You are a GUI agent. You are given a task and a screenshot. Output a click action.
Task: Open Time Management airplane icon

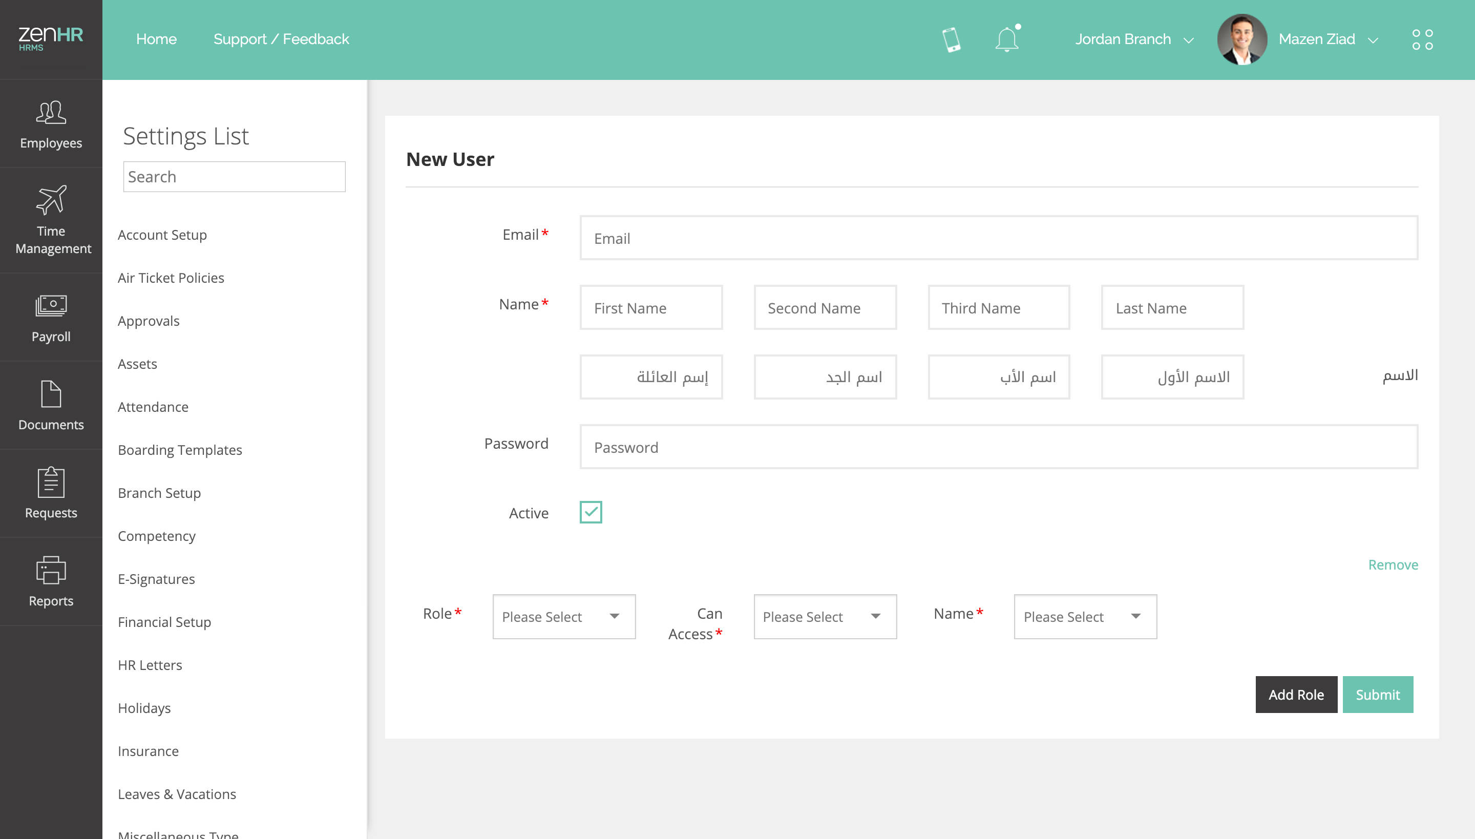(51, 200)
